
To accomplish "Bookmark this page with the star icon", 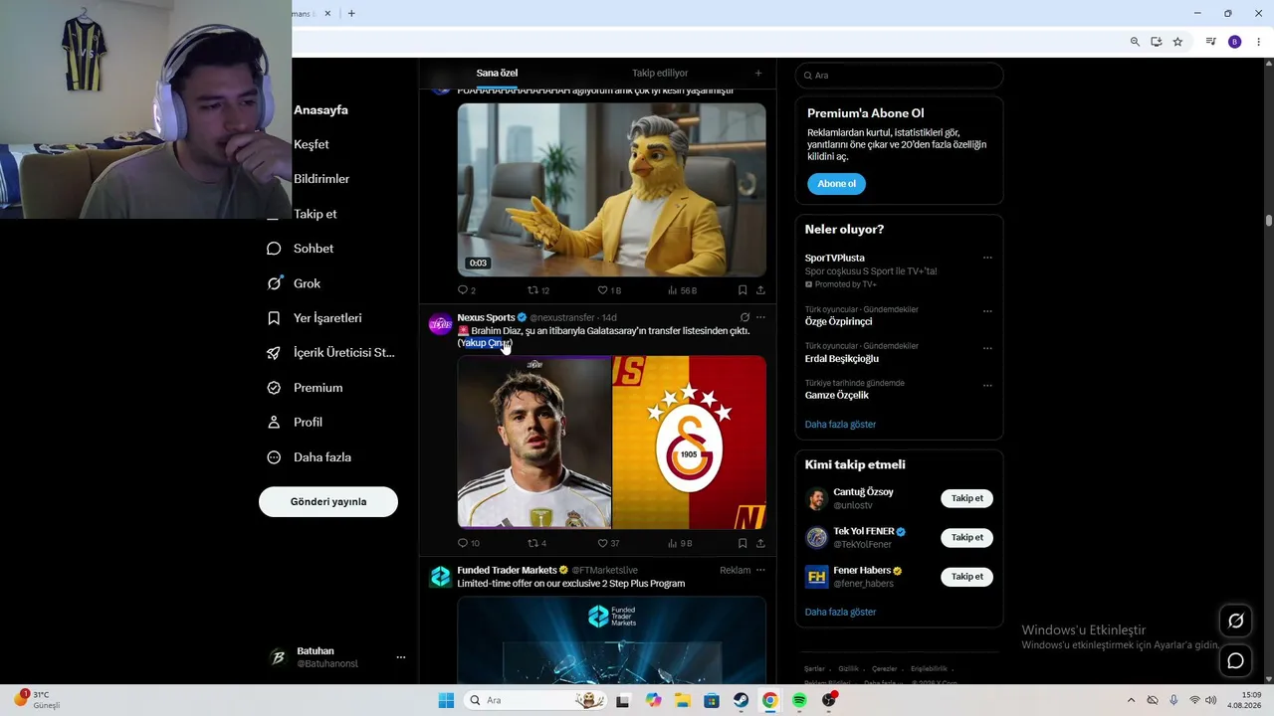I will 1177,42.
